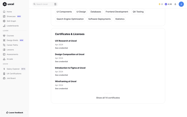
Task: Click the Courses graduation cap icon
Action: point(4,36)
